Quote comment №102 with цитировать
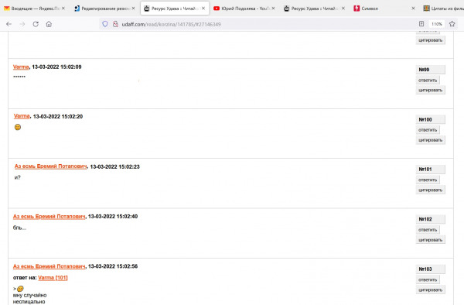The height and width of the screenshot is (305, 464). point(430,240)
